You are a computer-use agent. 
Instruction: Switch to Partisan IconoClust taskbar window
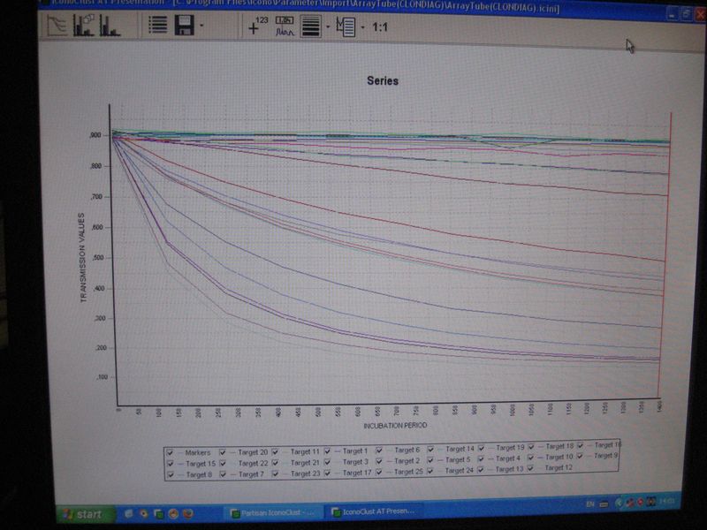tap(273, 513)
